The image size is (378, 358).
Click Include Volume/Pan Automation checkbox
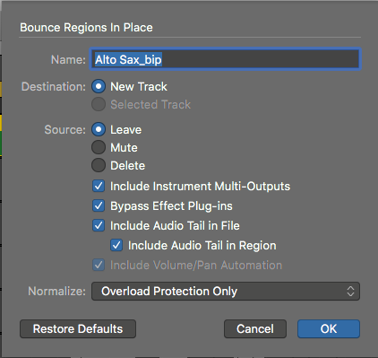point(99,265)
